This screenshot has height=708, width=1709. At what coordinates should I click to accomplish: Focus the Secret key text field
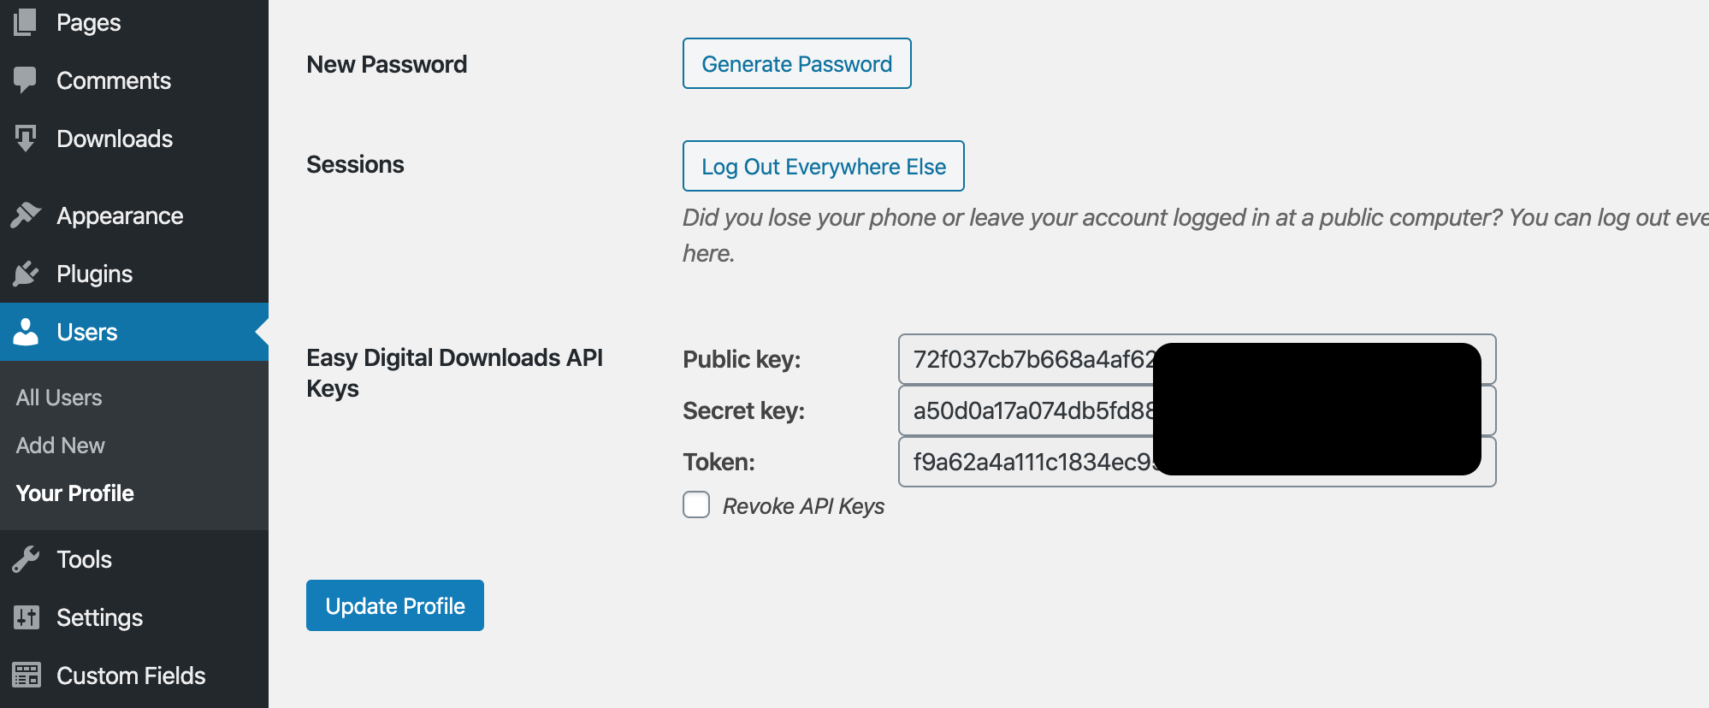click(x=1026, y=410)
